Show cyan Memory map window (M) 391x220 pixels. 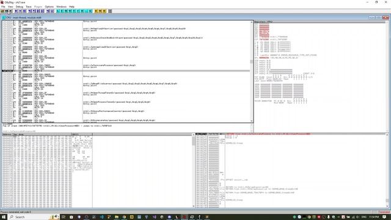(66, 11)
